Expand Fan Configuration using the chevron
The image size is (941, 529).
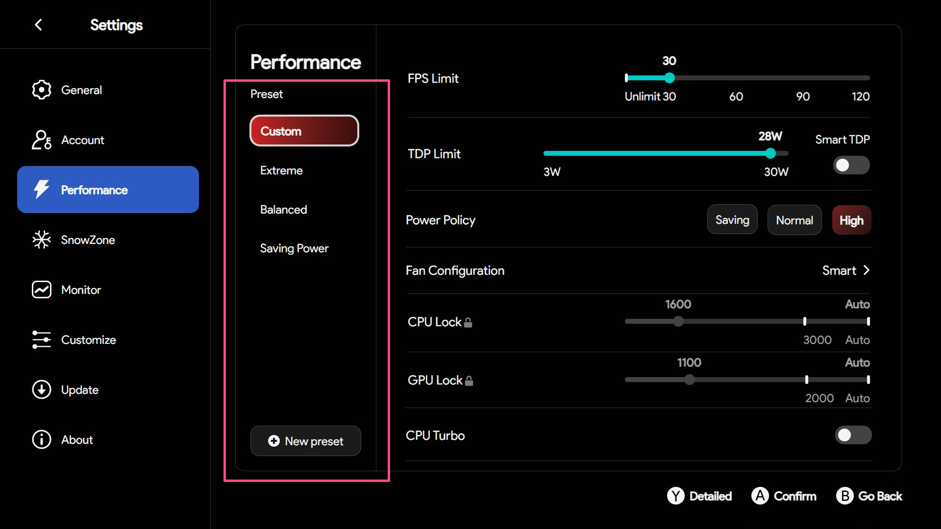(866, 270)
